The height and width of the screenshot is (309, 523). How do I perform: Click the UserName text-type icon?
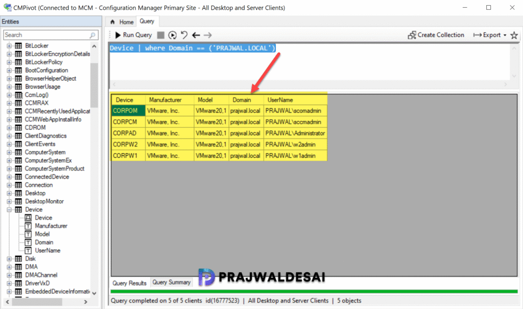click(x=29, y=251)
